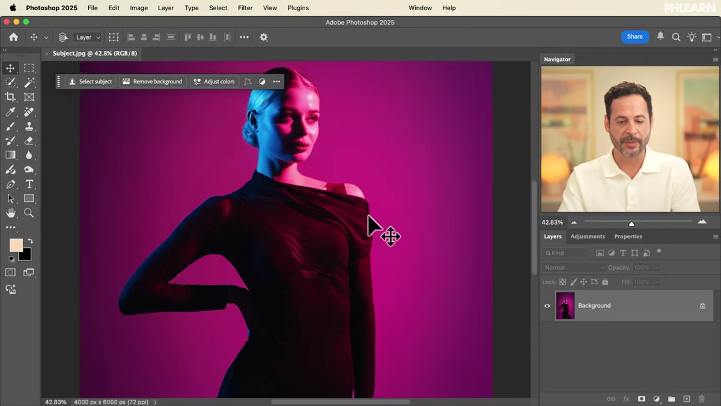Select the Spot Healing Brush tool

click(x=29, y=112)
